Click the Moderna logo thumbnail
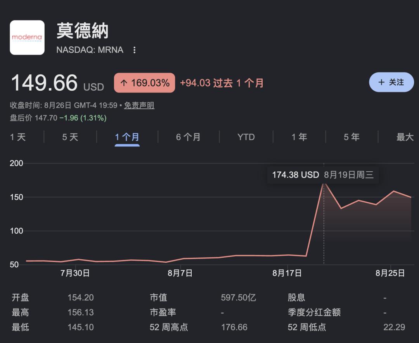Viewport: 419px width, 343px height. (27, 37)
